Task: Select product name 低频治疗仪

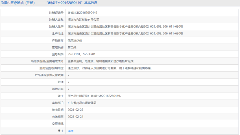Action: [x=75, y=40]
